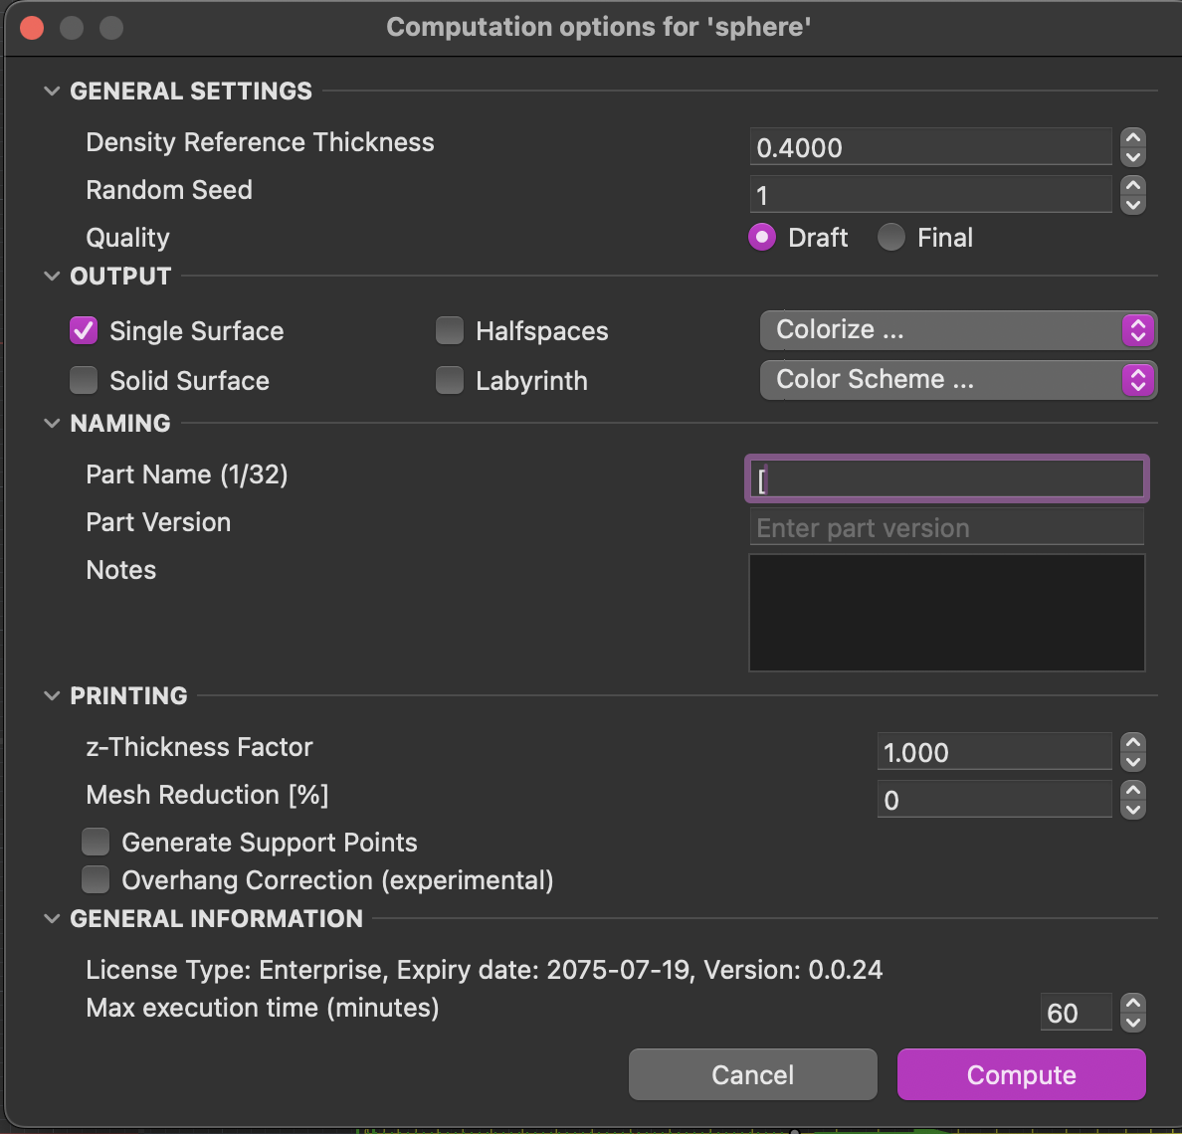Image resolution: width=1182 pixels, height=1134 pixels.
Task: Decrease Random Seed using down arrow
Action: click(1133, 205)
